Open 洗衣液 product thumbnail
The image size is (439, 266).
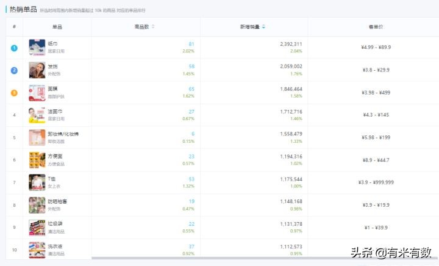click(x=37, y=250)
